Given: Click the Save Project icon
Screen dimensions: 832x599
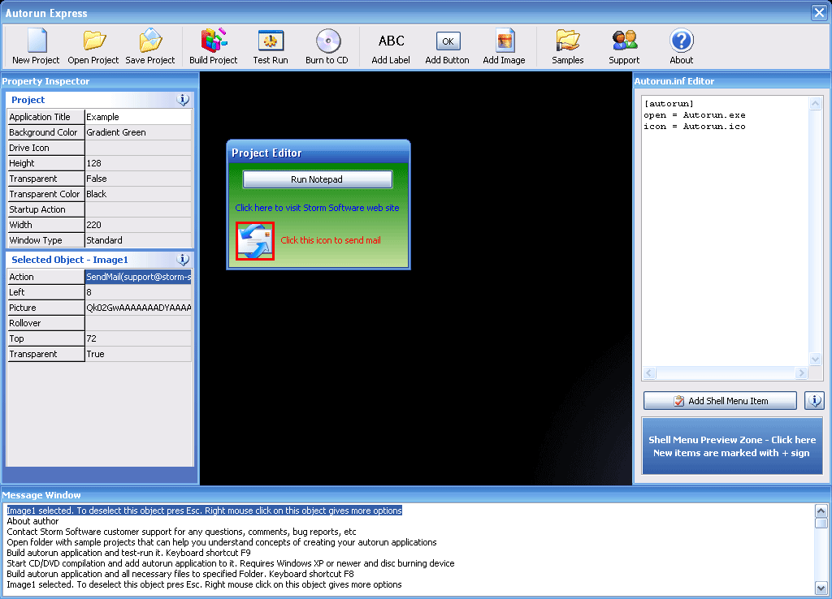Looking at the screenshot, I should pyautogui.click(x=150, y=41).
